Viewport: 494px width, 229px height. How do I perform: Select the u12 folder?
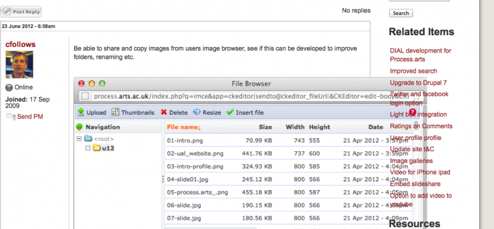pos(104,148)
